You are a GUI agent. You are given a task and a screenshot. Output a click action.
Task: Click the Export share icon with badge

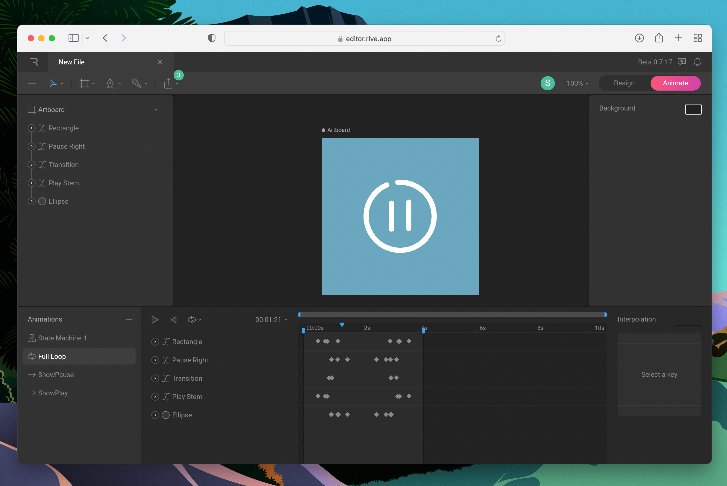[x=168, y=83]
